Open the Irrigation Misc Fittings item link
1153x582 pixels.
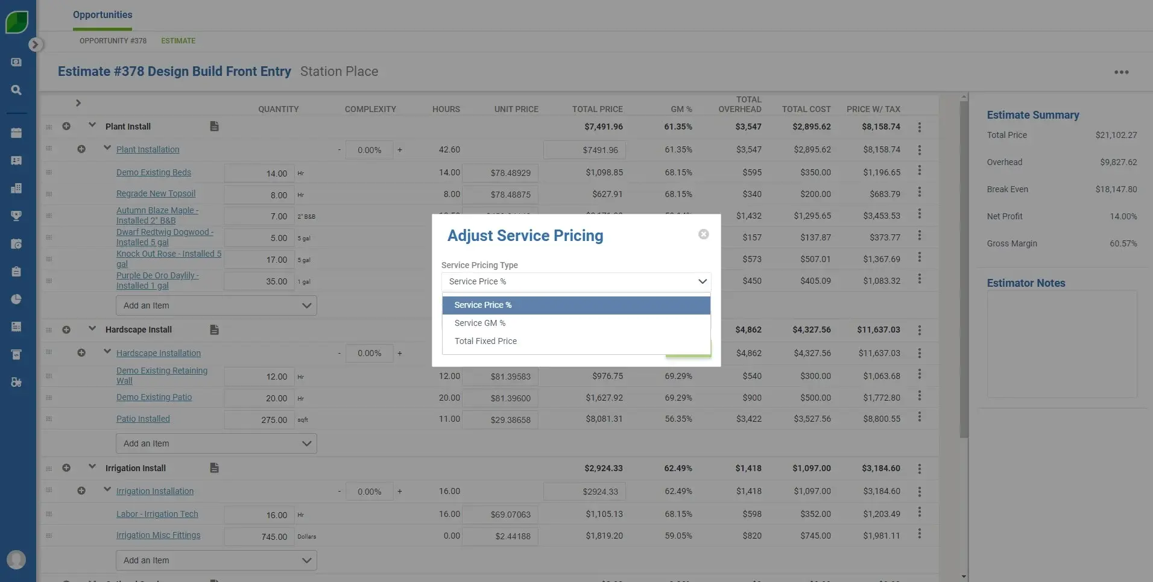pos(158,535)
